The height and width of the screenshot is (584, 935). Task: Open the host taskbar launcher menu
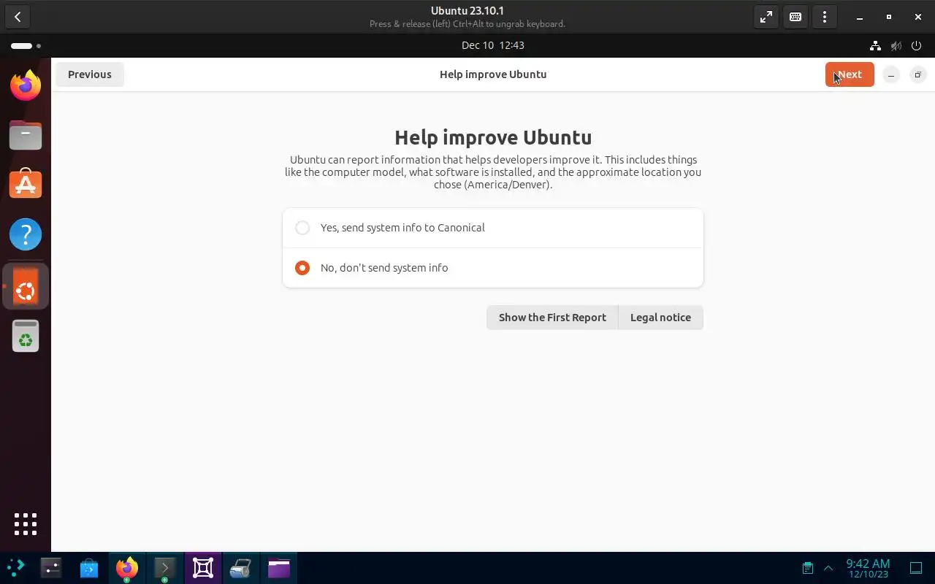(x=16, y=568)
